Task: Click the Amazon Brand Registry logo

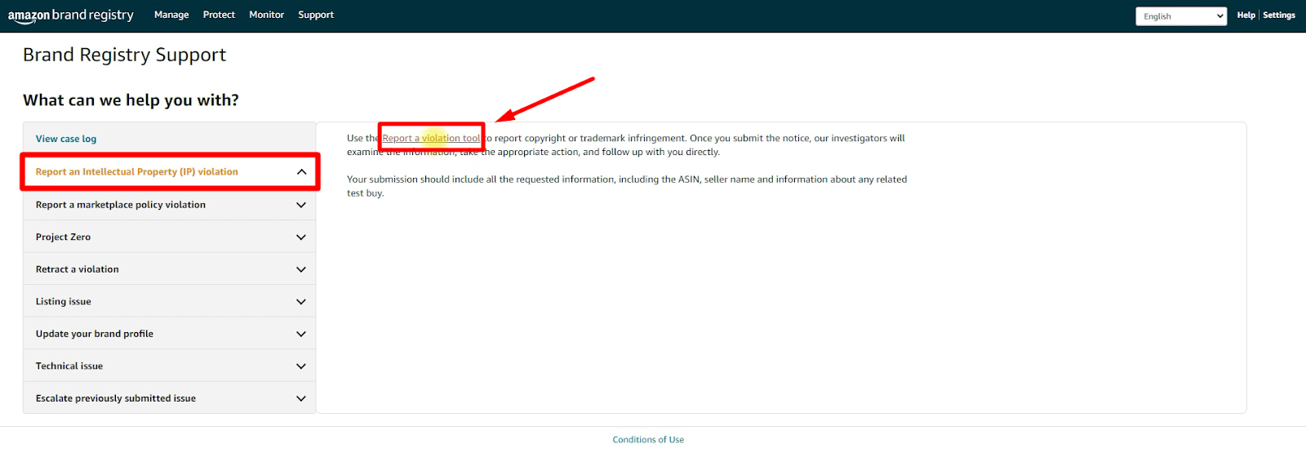Action: [x=71, y=16]
